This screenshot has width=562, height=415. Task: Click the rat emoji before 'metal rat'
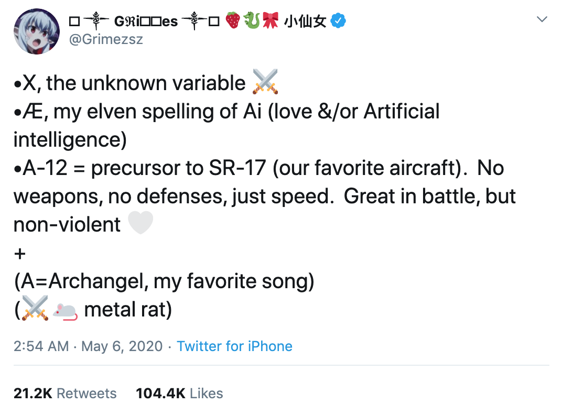[66, 310]
